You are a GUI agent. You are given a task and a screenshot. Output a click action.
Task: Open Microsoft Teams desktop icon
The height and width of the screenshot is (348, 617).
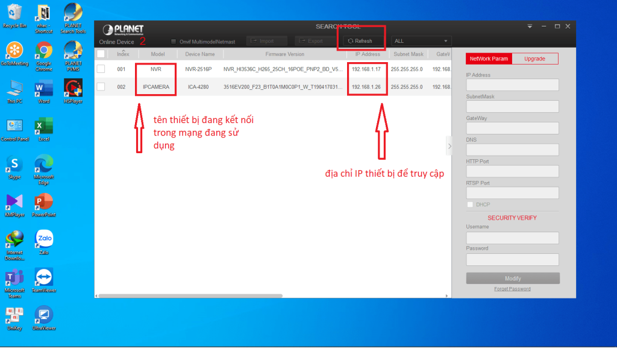14,284
